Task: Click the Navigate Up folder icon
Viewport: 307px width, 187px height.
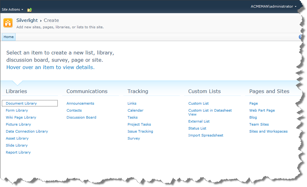Action: coord(29,10)
